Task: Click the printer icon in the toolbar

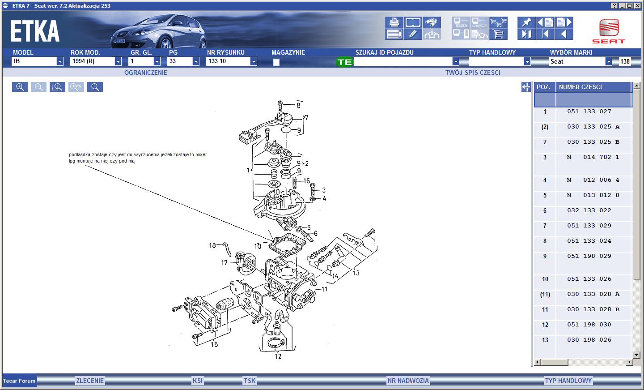Action: 394,22
